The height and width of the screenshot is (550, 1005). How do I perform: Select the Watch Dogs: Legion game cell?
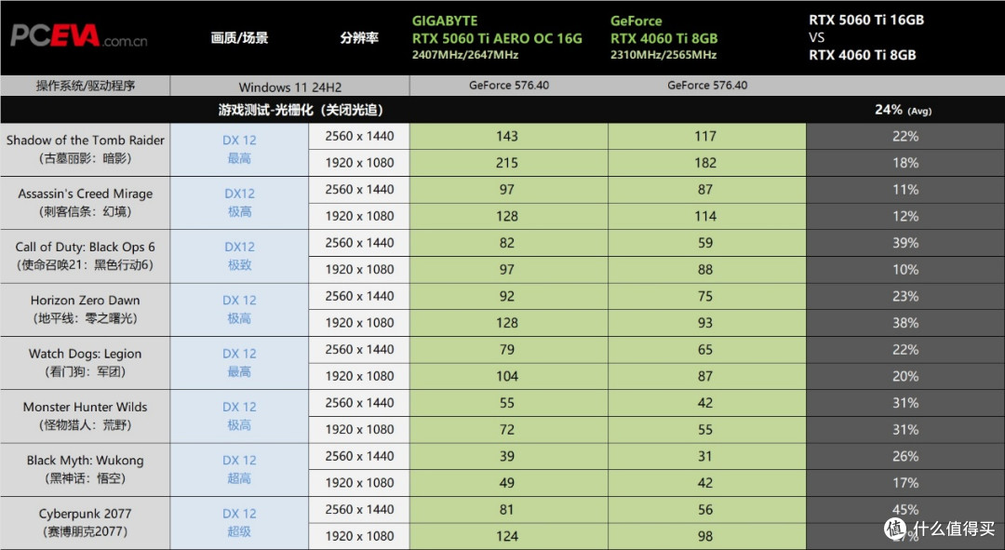click(x=86, y=363)
